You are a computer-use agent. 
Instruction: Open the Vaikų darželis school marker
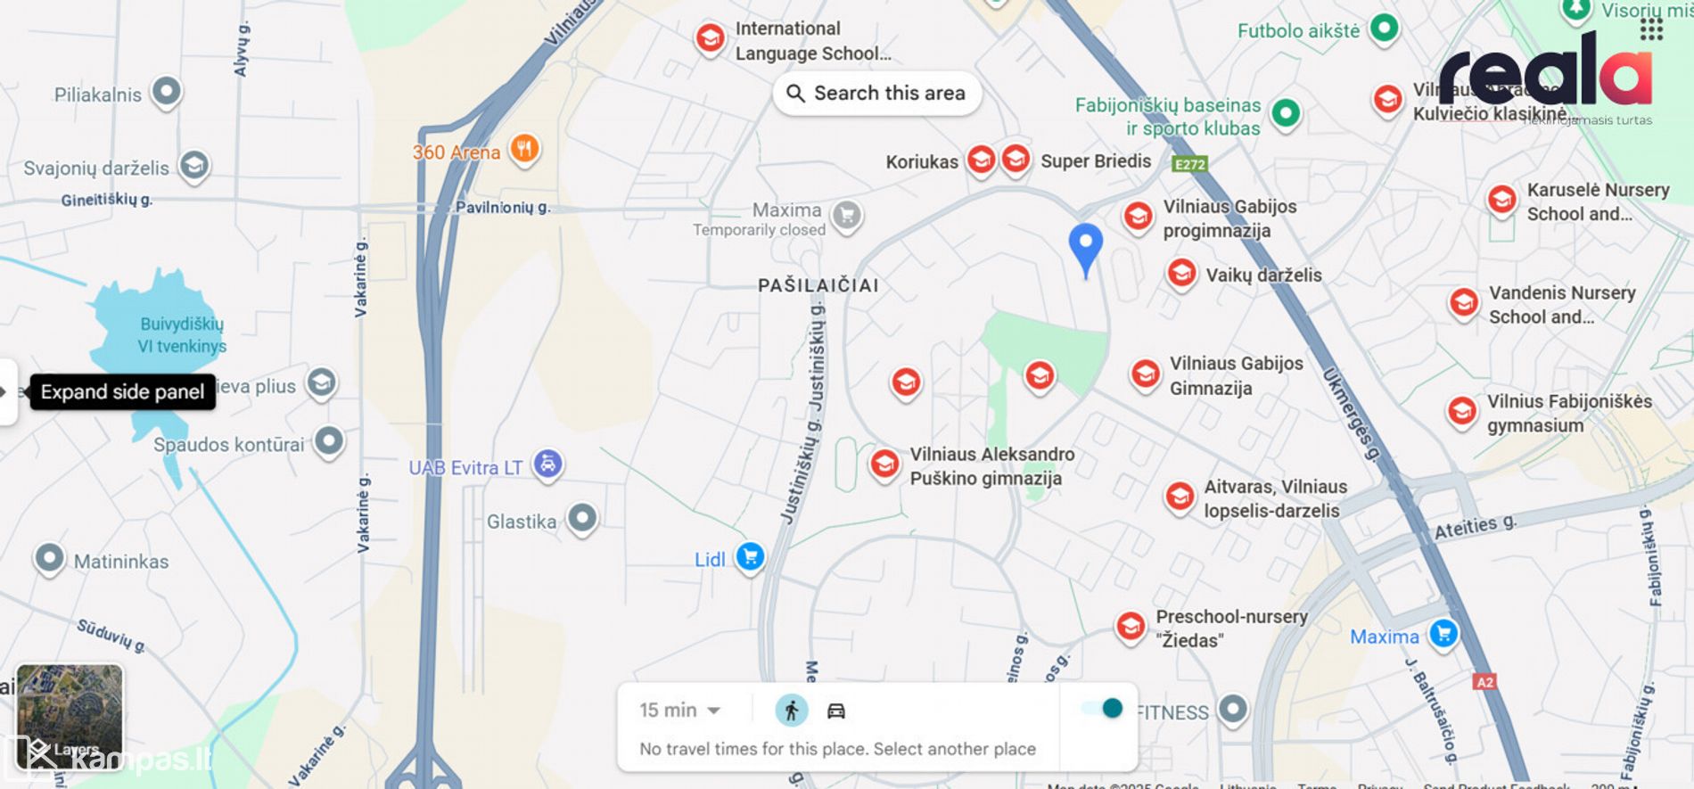click(x=1181, y=274)
